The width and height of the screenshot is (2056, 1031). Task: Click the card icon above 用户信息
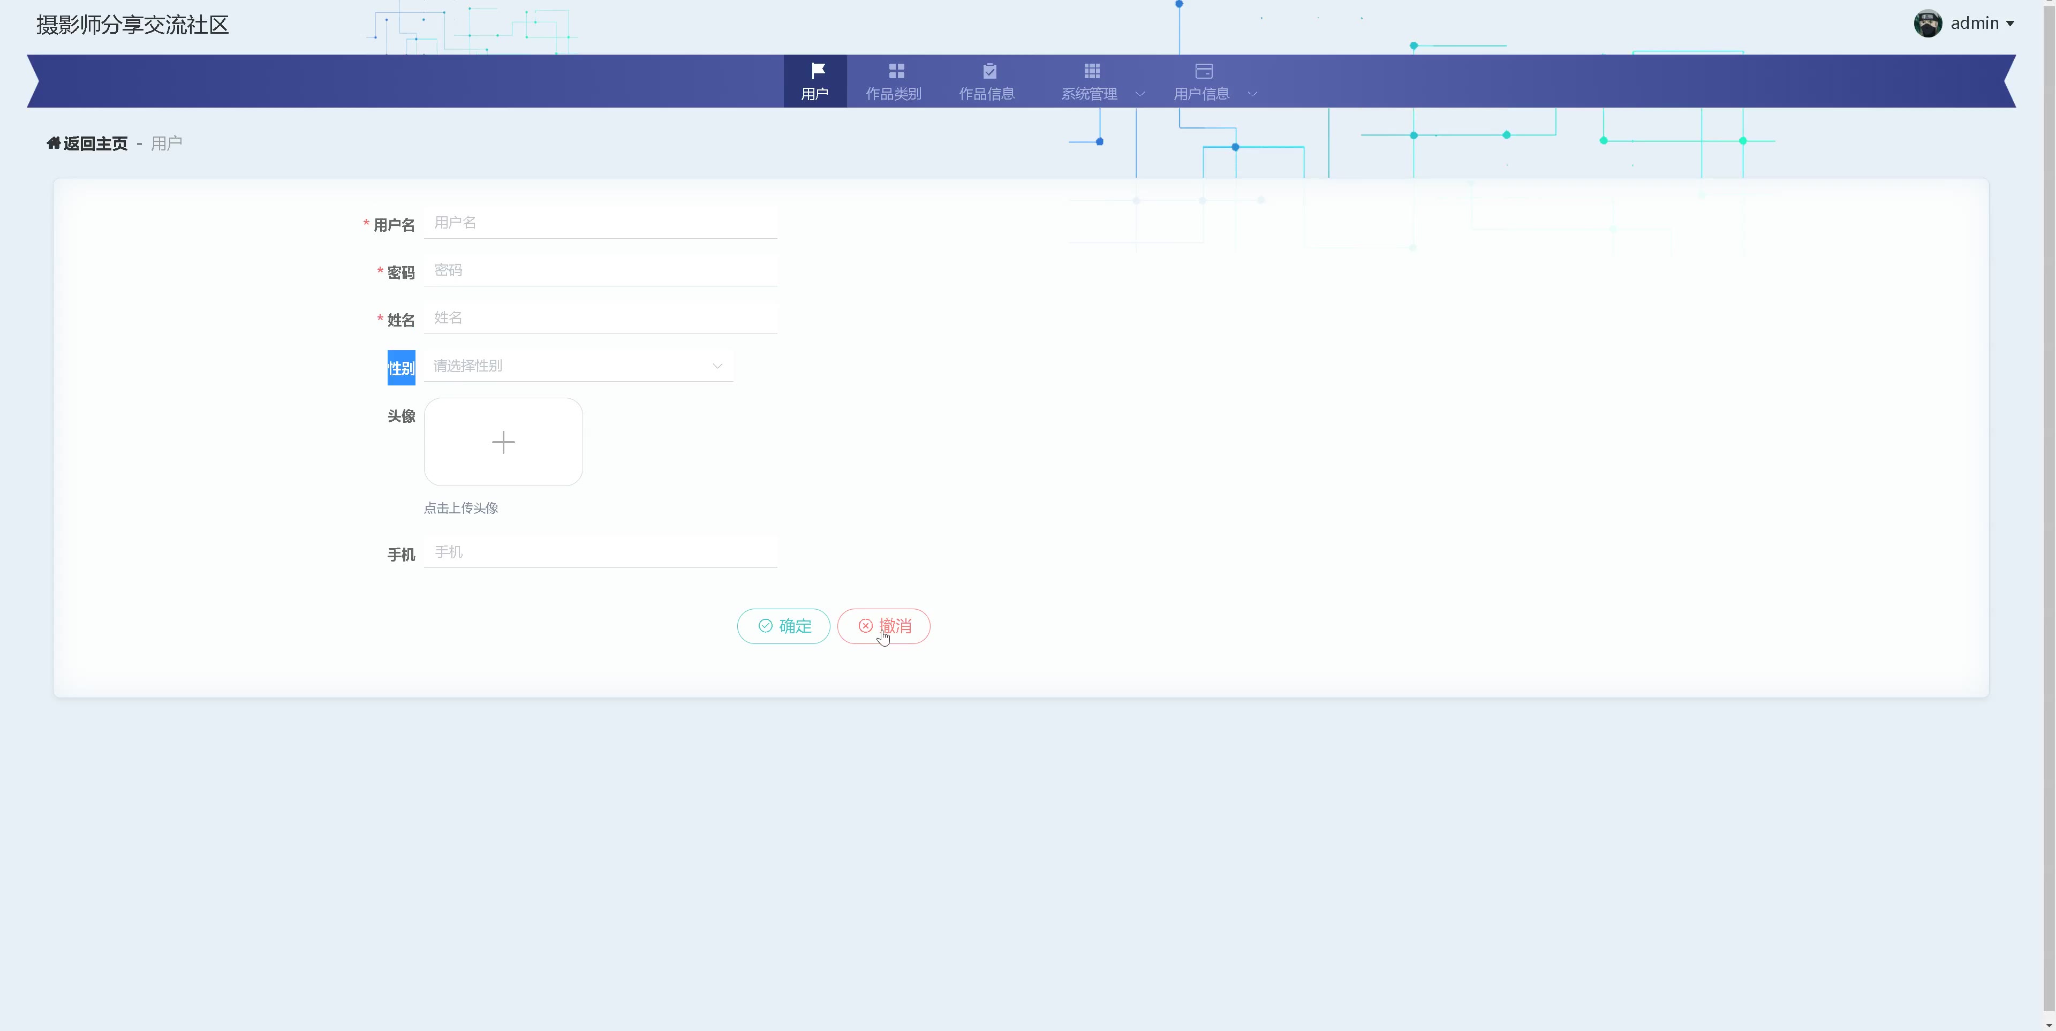tap(1204, 70)
